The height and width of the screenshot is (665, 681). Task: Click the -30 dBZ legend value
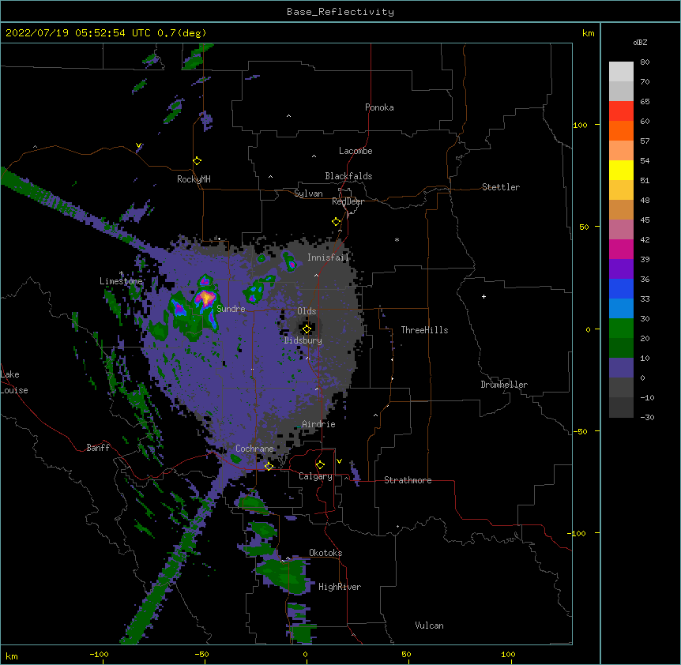point(647,417)
